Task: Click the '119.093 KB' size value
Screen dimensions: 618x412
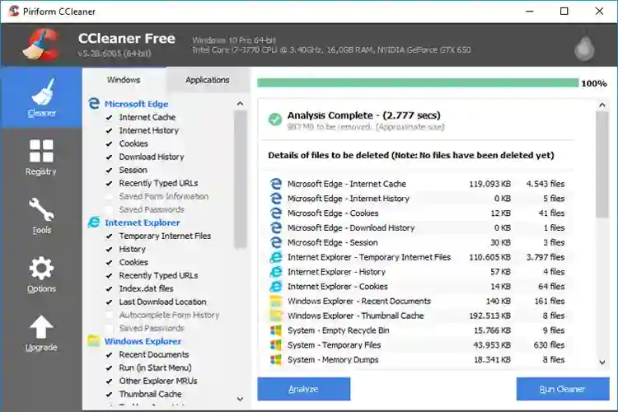Action: (x=490, y=184)
